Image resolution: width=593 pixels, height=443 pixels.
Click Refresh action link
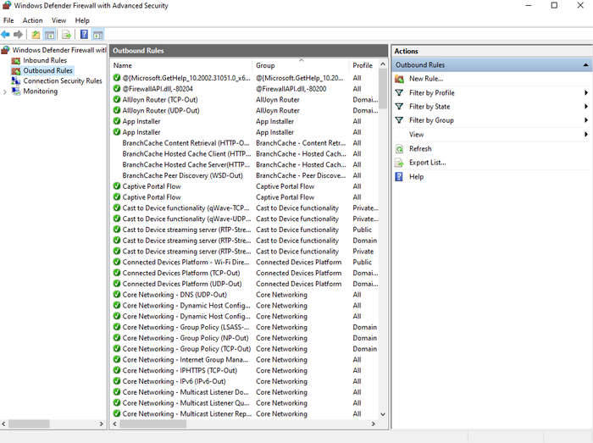[x=420, y=148]
